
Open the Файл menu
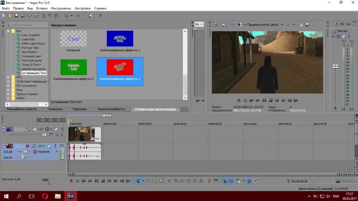6,8
